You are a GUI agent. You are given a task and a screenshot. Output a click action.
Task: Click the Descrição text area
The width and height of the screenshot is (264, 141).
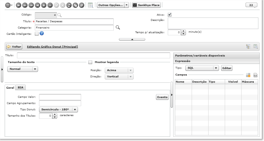click(213, 23)
